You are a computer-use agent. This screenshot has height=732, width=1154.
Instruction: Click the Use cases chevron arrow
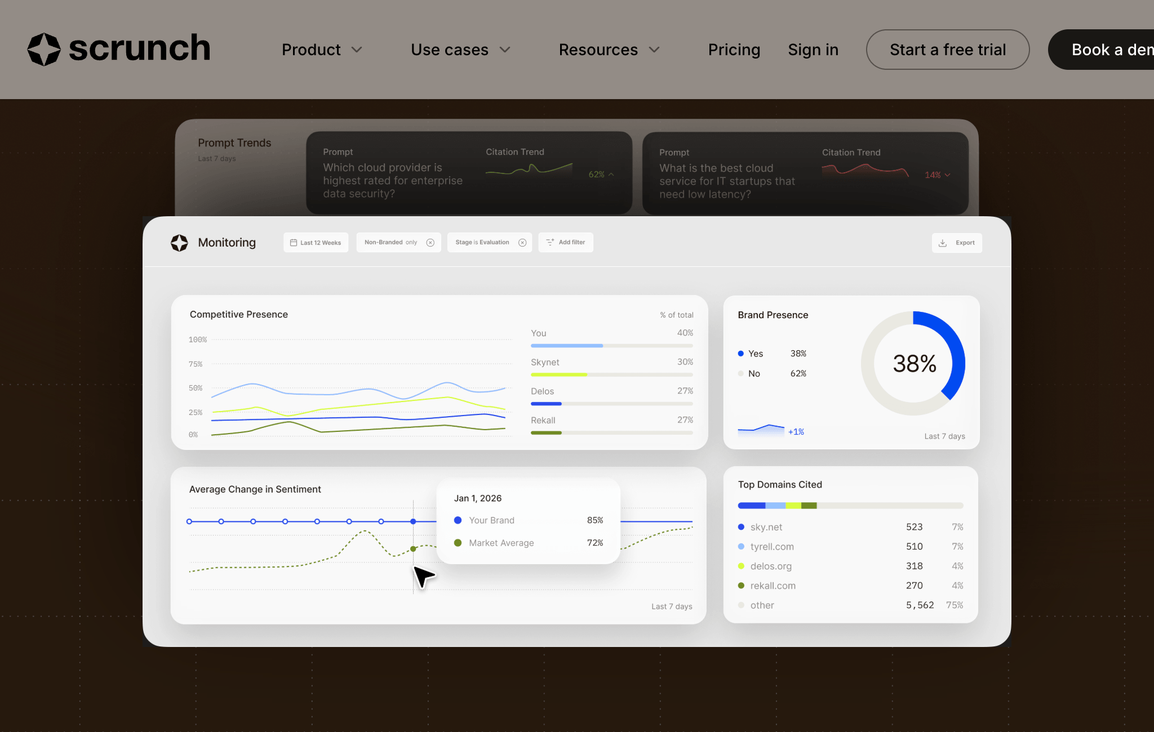tap(505, 50)
